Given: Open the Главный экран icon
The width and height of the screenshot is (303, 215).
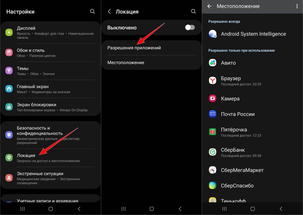Looking at the screenshot, I should [9, 89].
